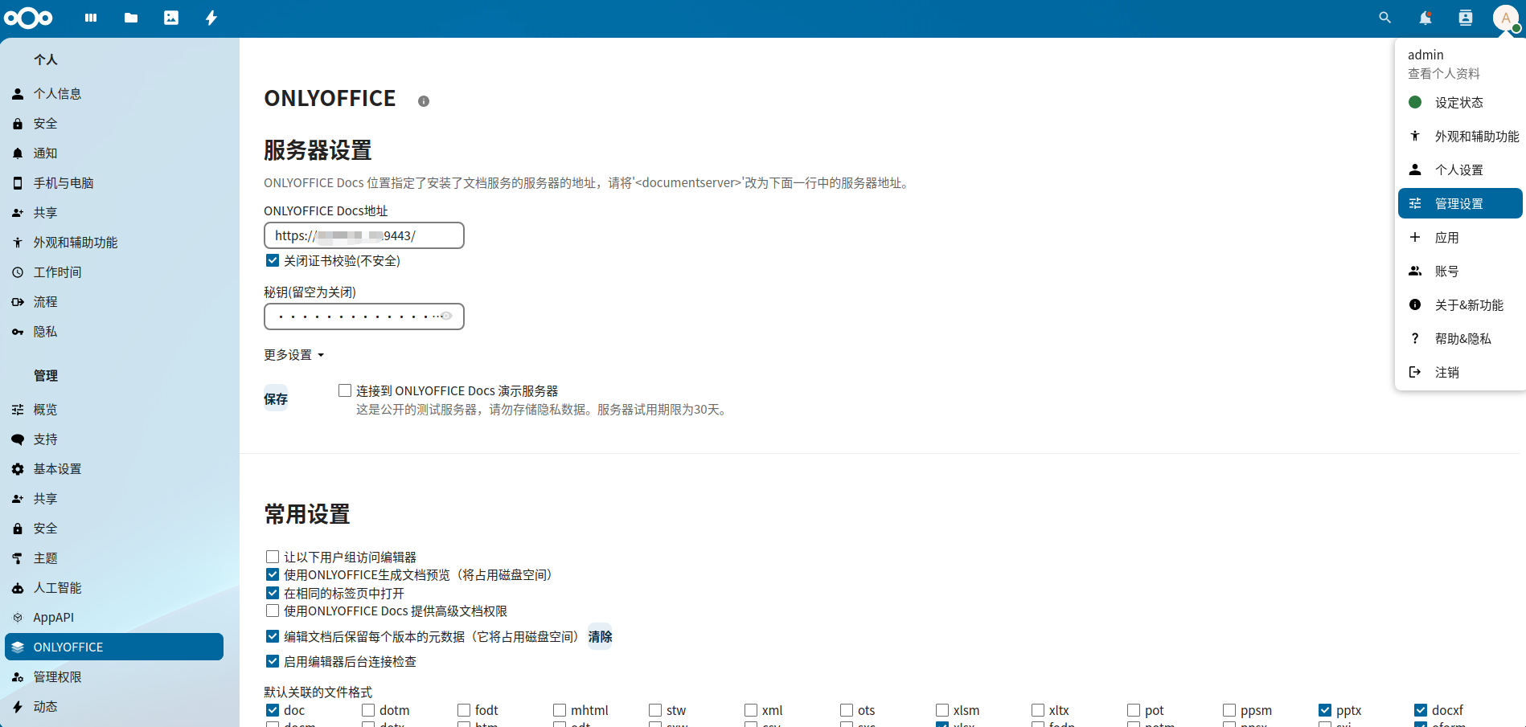This screenshot has width=1526, height=727.
Task: Select ONLYOFFICE in the admin sidebar
Action: click(114, 647)
